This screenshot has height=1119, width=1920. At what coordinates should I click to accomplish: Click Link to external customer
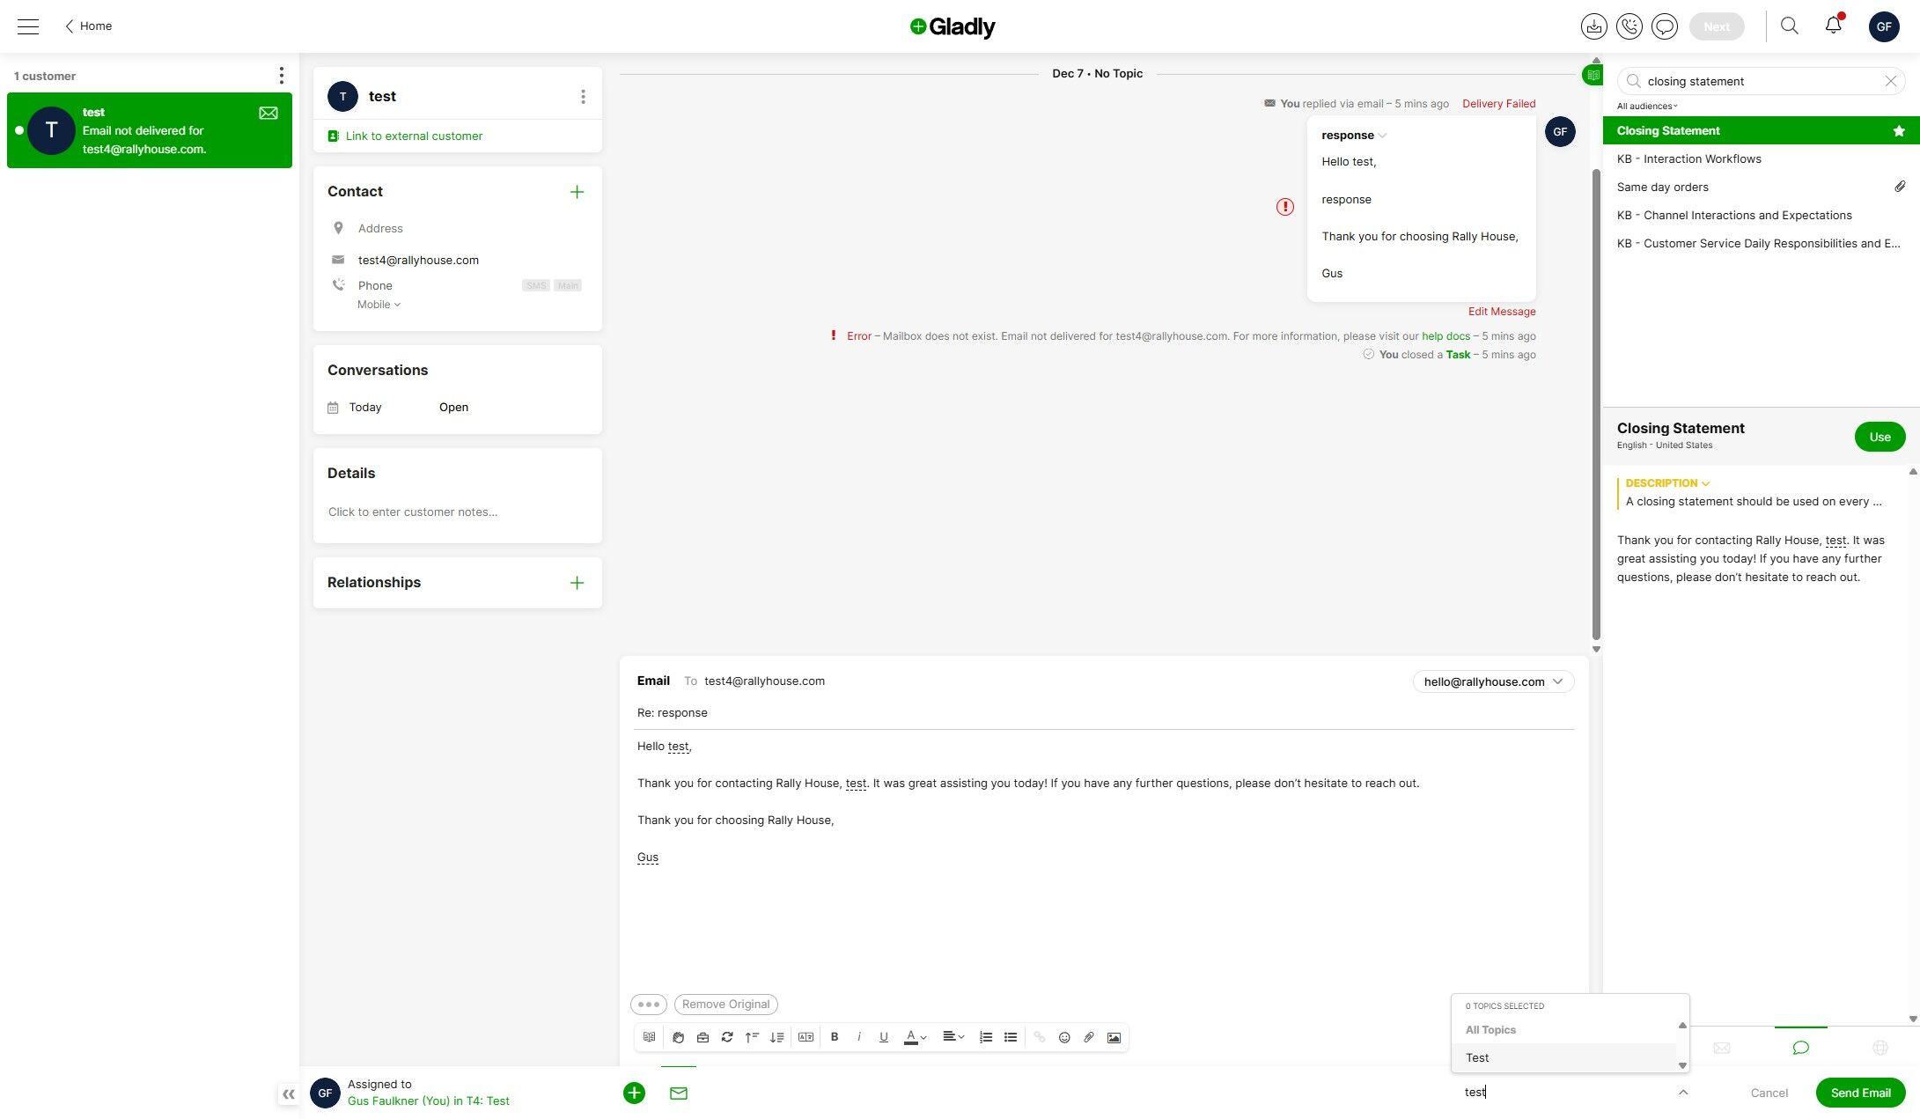[x=414, y=136]
